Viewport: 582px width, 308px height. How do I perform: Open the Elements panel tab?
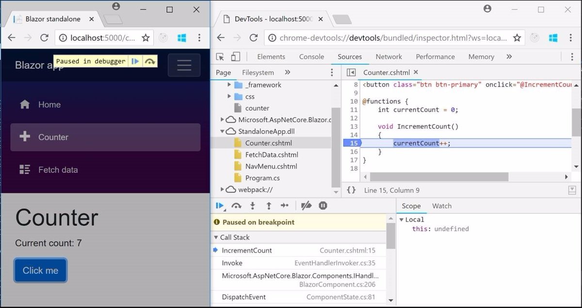pyautogui.click(x=271, y=57)
